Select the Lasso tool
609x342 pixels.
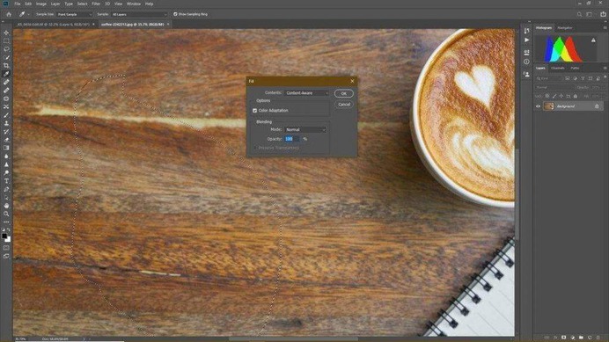click(x=6, y=49)
